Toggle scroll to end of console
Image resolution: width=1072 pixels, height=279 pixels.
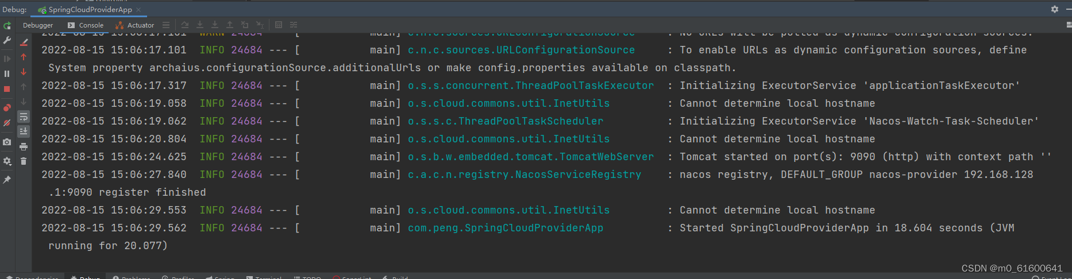[x=24, y=131]
